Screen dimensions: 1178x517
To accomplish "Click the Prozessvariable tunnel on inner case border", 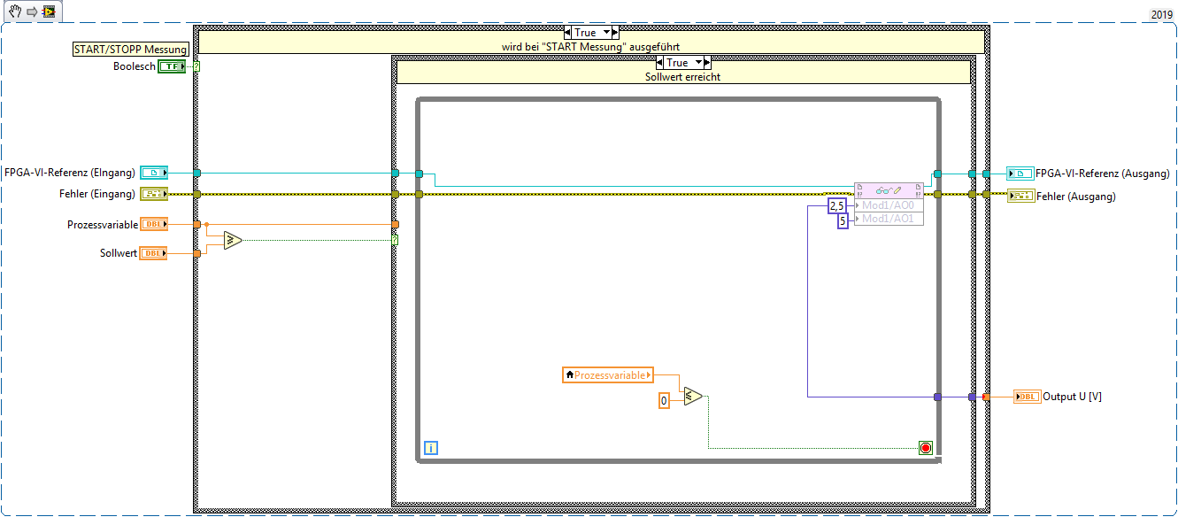I will coord(395,225).
